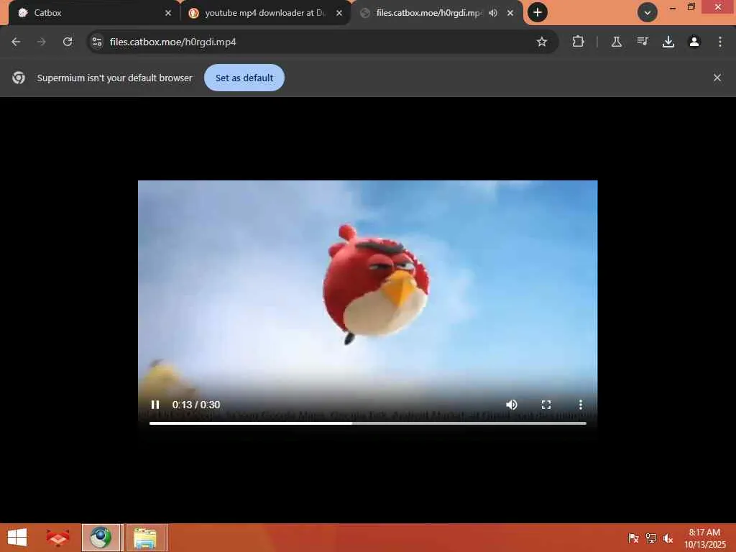Open the media controls toolbar icon
The height and width of the screenshot is (552, 736).
(x=643, y=42)
